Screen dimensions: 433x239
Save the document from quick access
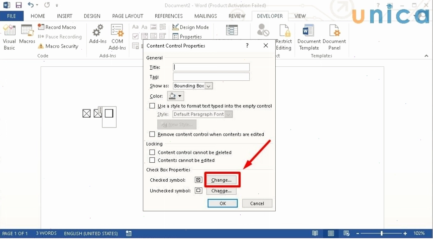click(18, 5)
